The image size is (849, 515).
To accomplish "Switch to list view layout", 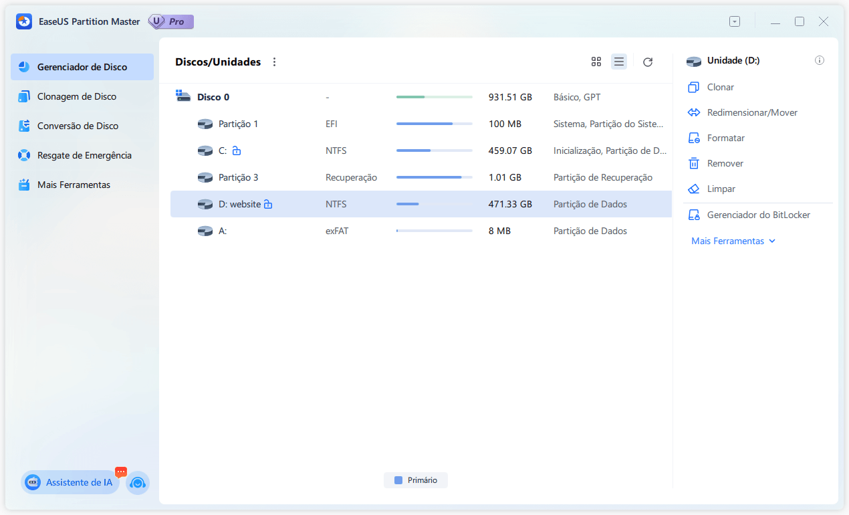I will pos(619,62).
